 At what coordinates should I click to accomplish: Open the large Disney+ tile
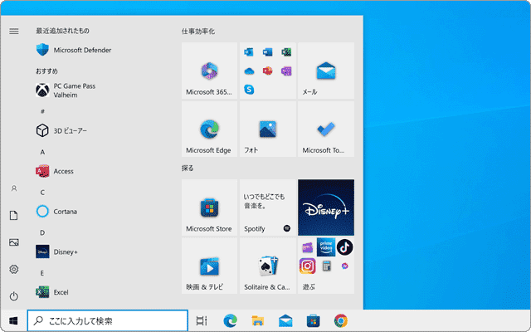click(x=326, y=207)
